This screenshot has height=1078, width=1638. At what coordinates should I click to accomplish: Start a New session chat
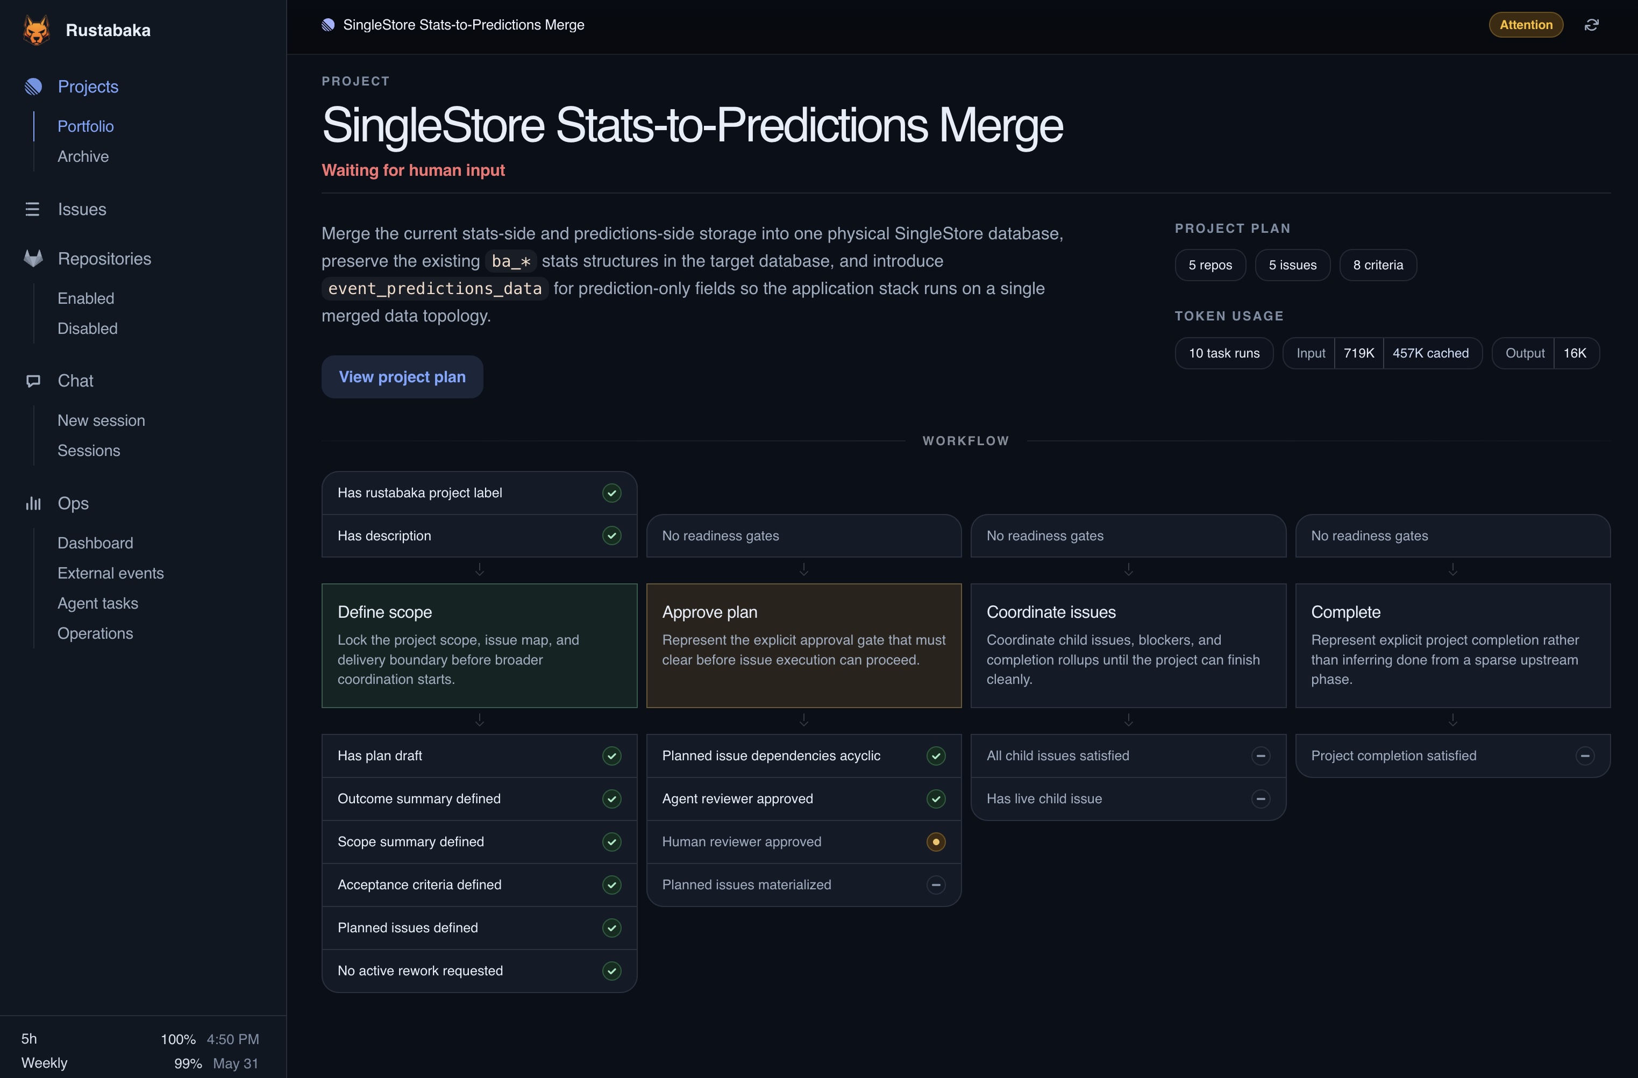point(101,420)
